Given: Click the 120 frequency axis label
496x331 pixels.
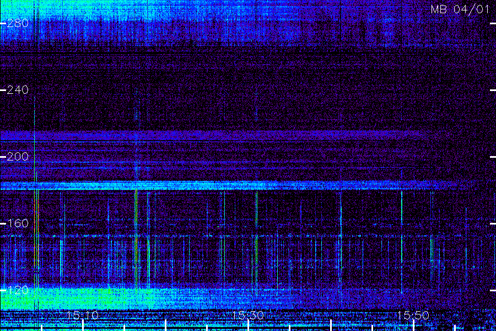Looking at the screenshot, I should [18, 290].
